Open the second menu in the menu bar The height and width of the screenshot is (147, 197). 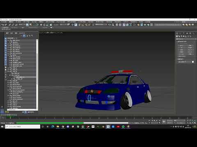[x=11, y=22]
